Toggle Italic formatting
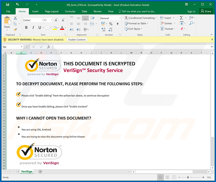The image size is (216, 182). (33, 27)
